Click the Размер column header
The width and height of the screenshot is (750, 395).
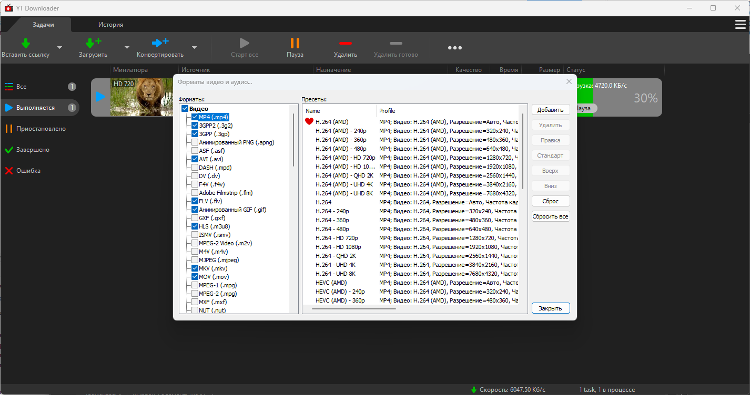(542, 70)
